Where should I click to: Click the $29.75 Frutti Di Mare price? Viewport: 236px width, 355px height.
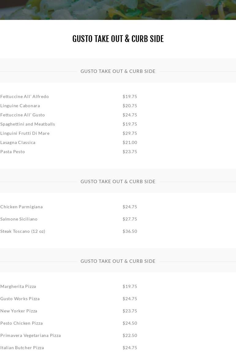tap(130, 133)
